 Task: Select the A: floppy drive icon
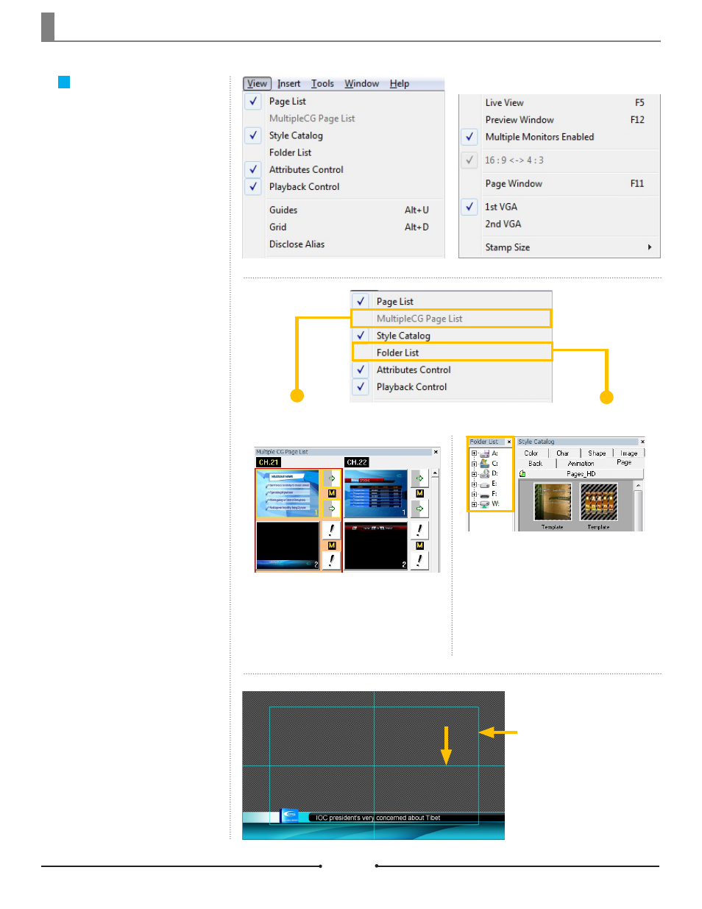point(485,453)
